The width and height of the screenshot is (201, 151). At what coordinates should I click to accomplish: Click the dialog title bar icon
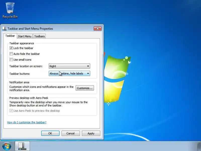(x=4, y=29)
